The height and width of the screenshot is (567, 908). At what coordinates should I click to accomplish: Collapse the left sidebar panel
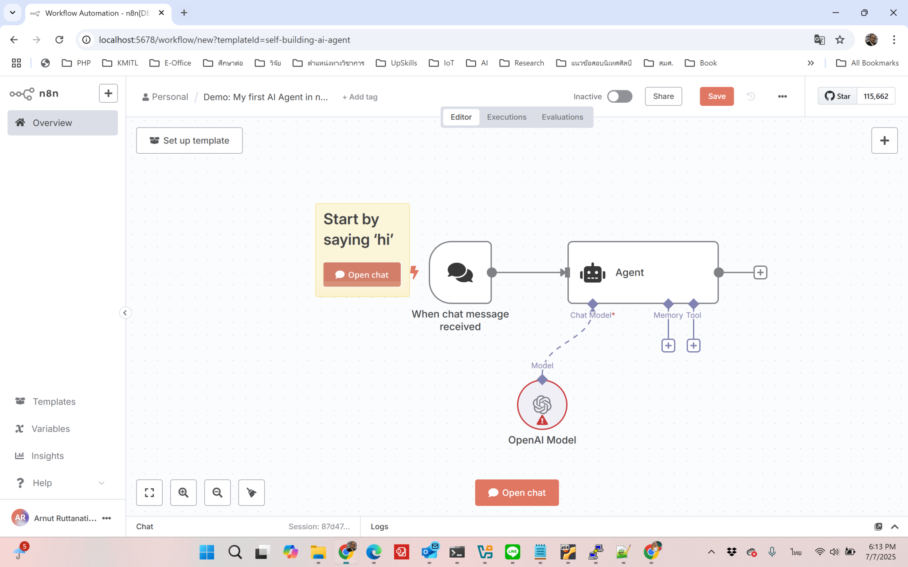[x=125, y=313]
